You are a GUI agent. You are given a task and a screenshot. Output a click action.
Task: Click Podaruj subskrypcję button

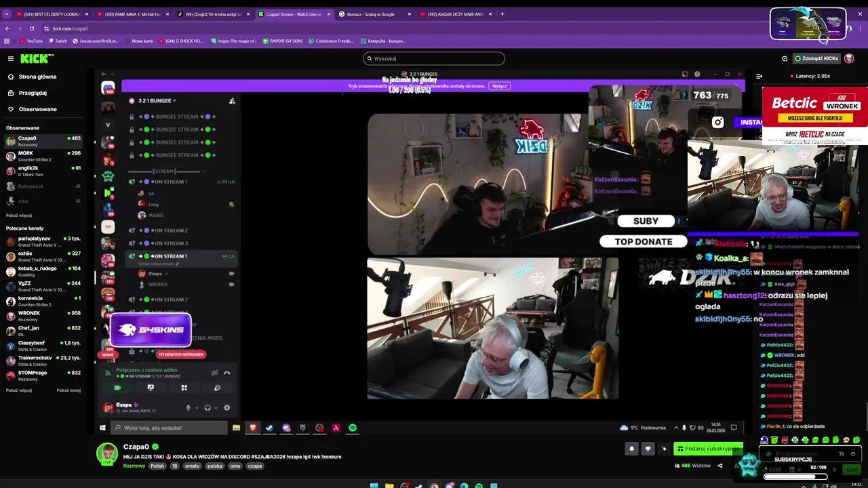(708, 448)
